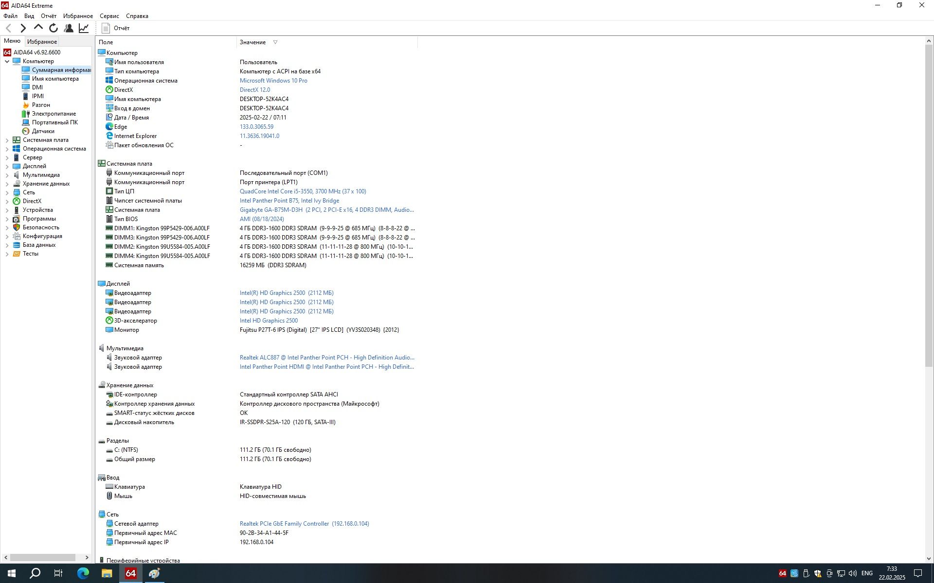Image resolution: width=934 pixels, height=583 pixels.
Task: Click the volume icon in system tray
Action: pyautogui.click(x=852, y=573)
